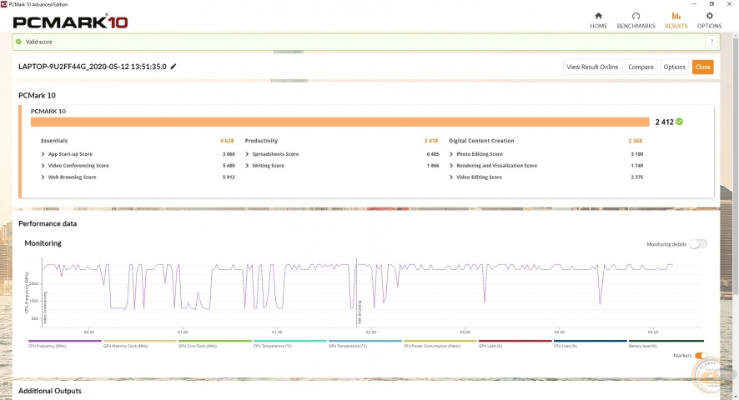Click the Video Conferencing marker in chart
739x400 pixels.
pyautogui.click(x=45, y=307)
